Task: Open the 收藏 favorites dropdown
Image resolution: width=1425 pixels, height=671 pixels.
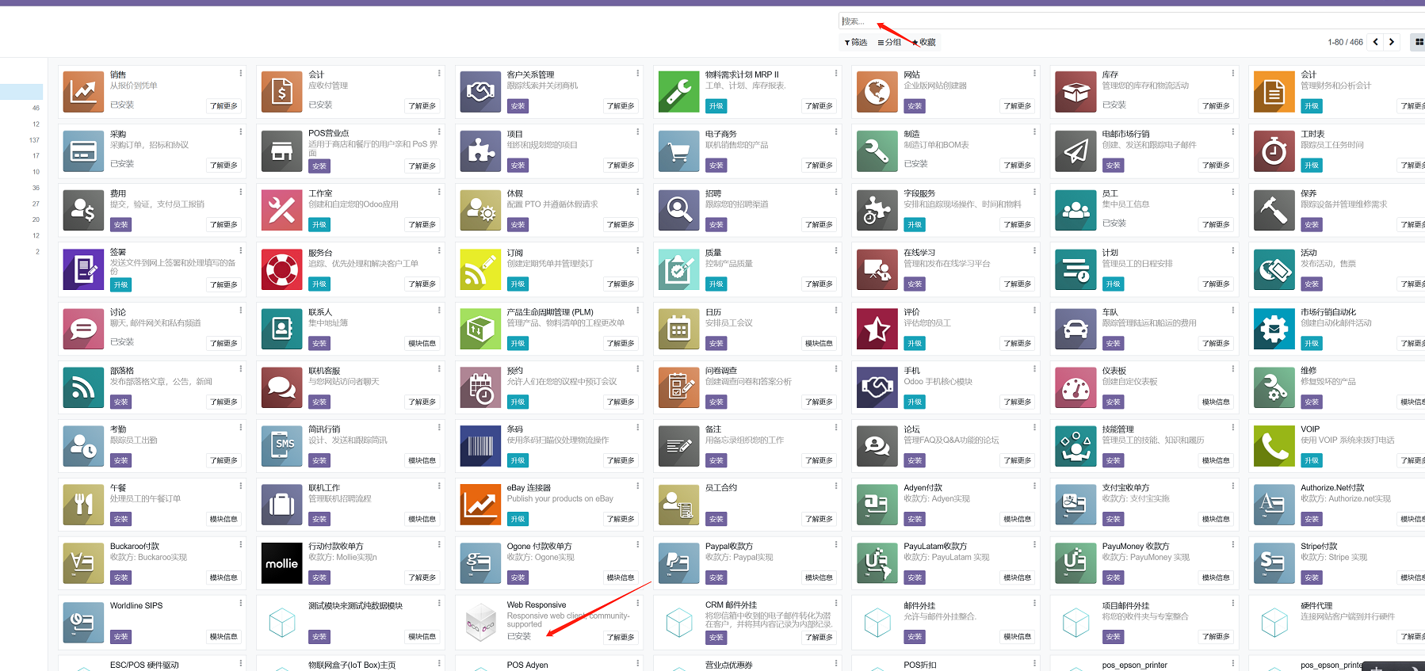Action: (x=924, y=42)
